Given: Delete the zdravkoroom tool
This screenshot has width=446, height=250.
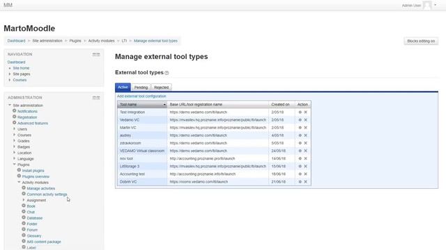Looking at the screenshot, I should coord(305,143).
